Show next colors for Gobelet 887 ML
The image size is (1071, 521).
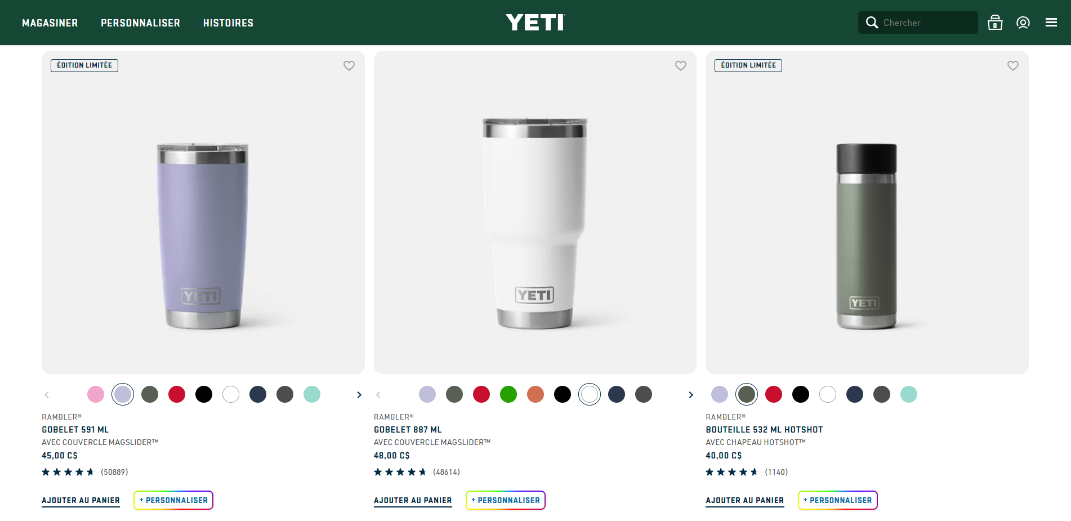click(691, 395)
